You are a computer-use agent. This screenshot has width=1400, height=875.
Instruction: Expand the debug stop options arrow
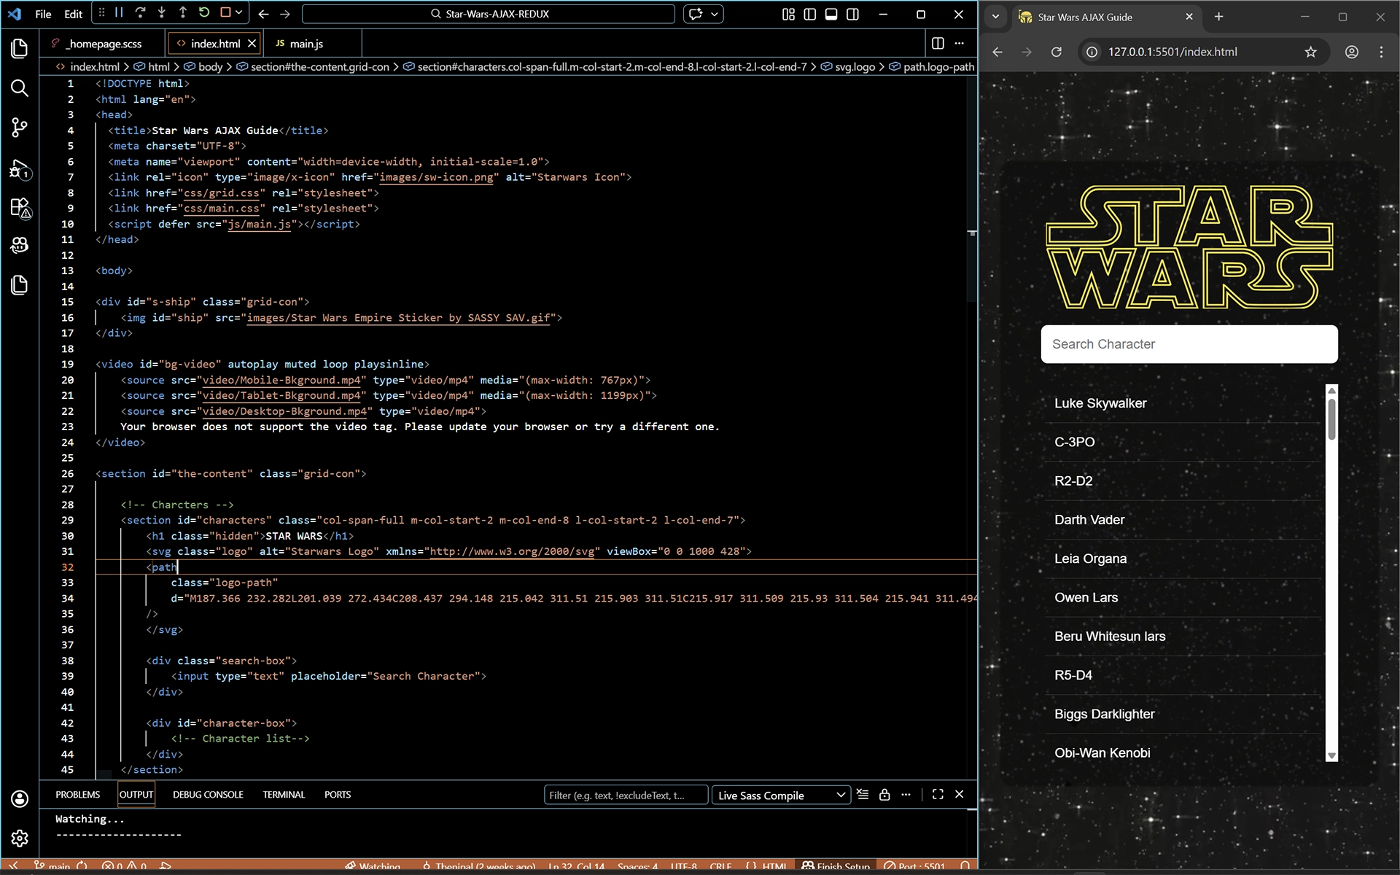pos(238,13)
